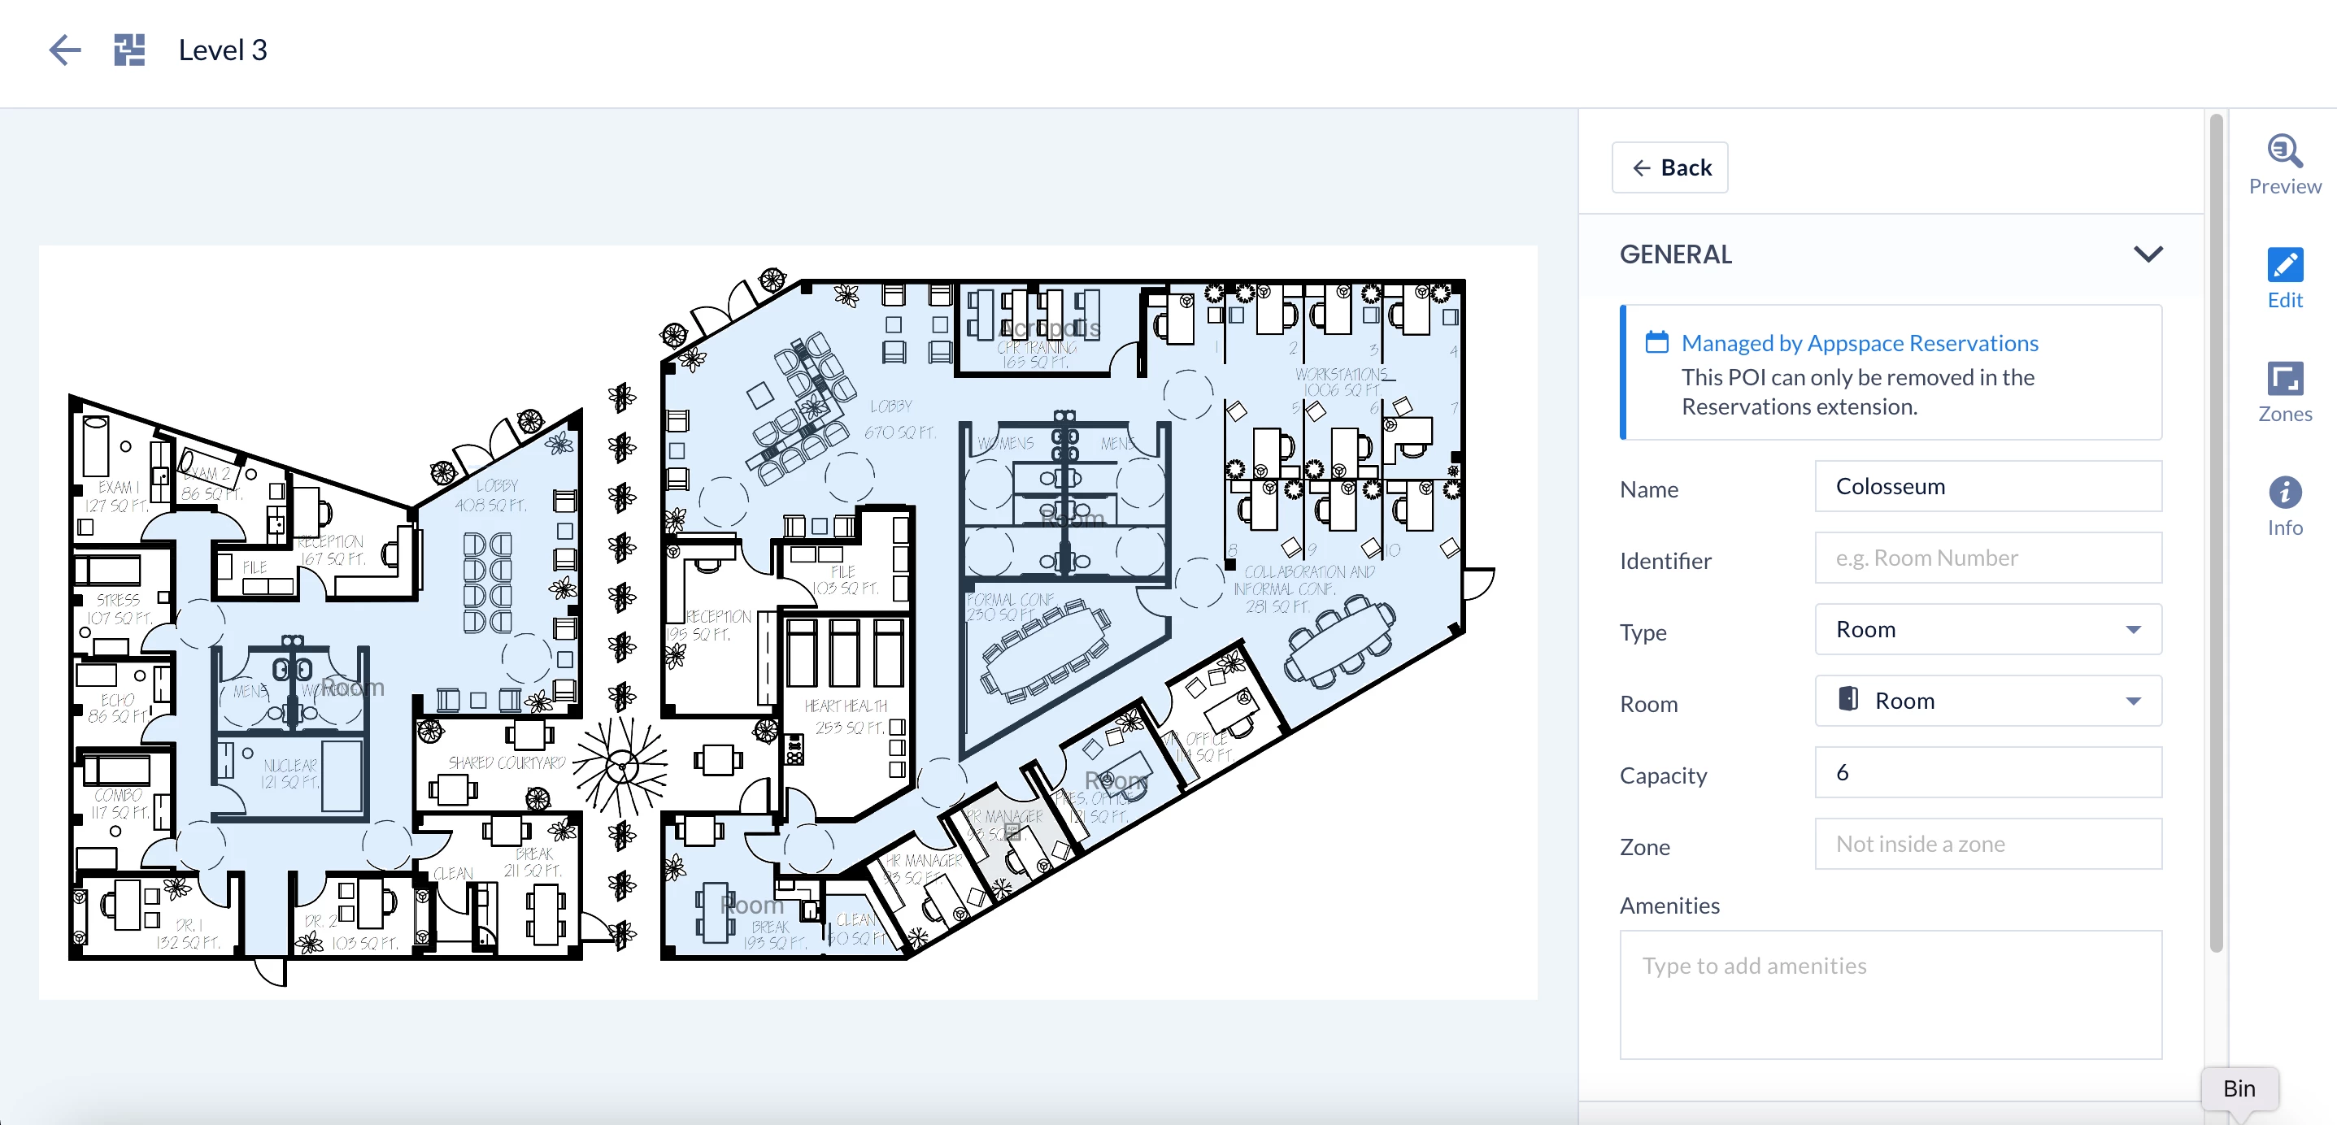Screen dimensions: 2337x1125
Task: Click the calendar icon in reservations notice
Action: tap(1656, 343)
